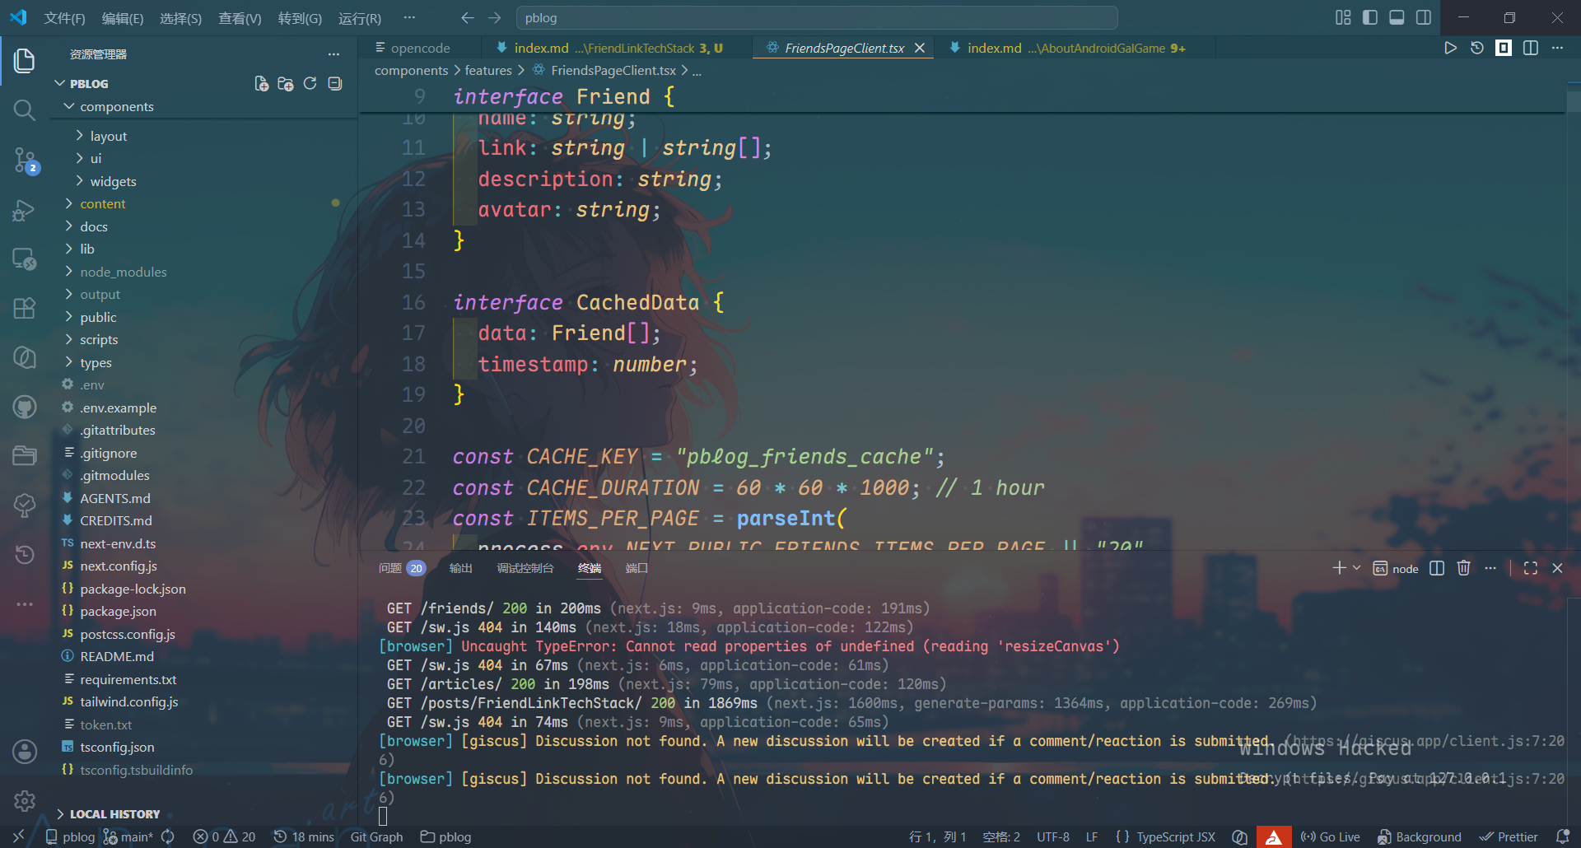
Task: Toggle Go Live server in status bar
Action: tap(1330, 836)
